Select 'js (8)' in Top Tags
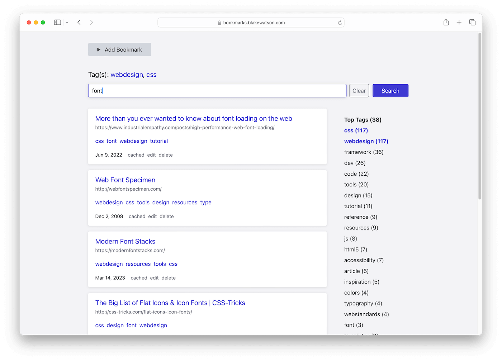This screenshot has width=502, height=361. (x=351, y=239)
